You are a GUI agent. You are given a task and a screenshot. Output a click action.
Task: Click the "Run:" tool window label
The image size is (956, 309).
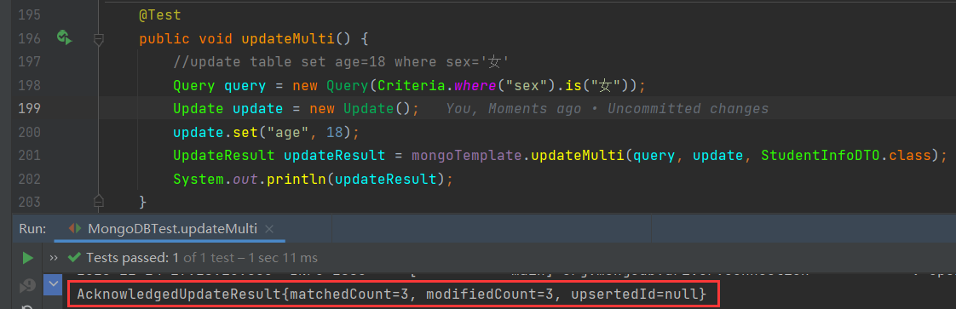point(33,228)
